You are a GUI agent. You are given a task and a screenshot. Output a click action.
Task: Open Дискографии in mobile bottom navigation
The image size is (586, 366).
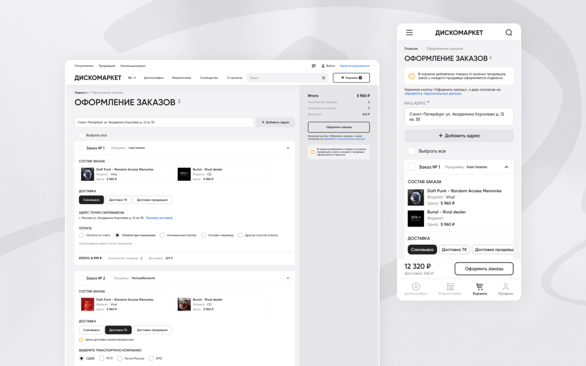[415, 289]
